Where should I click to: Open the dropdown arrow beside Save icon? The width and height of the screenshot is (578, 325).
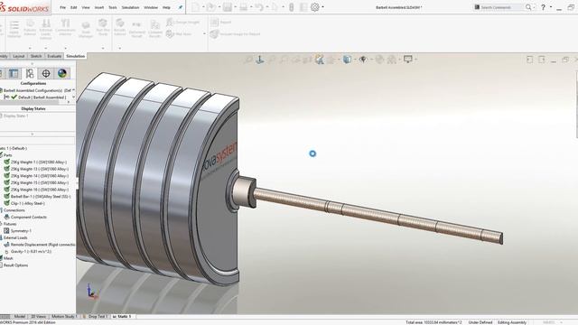coord(235,7)
